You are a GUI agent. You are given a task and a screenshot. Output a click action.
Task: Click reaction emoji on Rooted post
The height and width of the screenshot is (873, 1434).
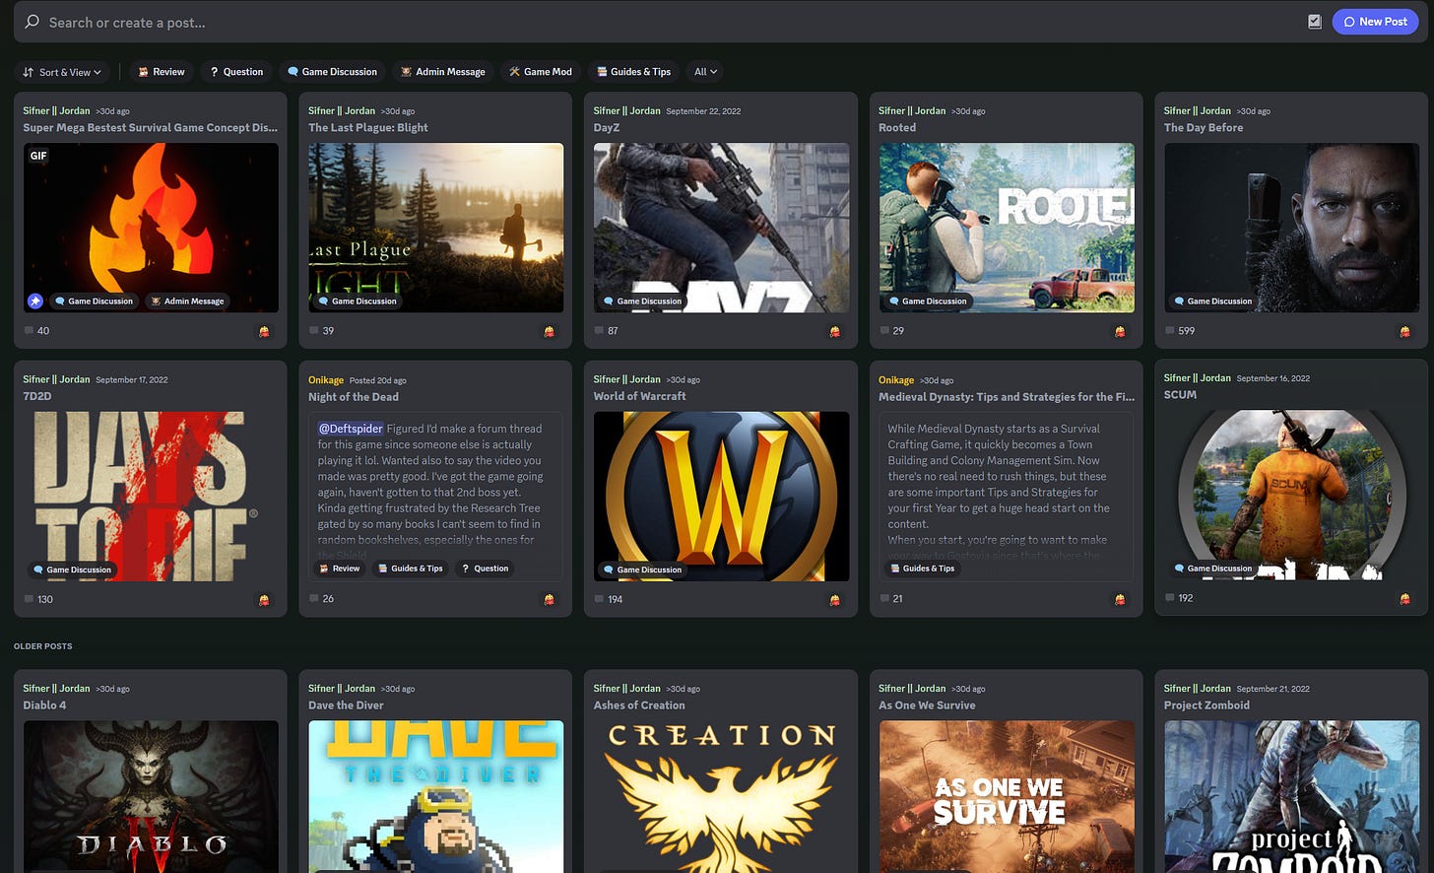pyautogui.click(x=1119, y=332)
